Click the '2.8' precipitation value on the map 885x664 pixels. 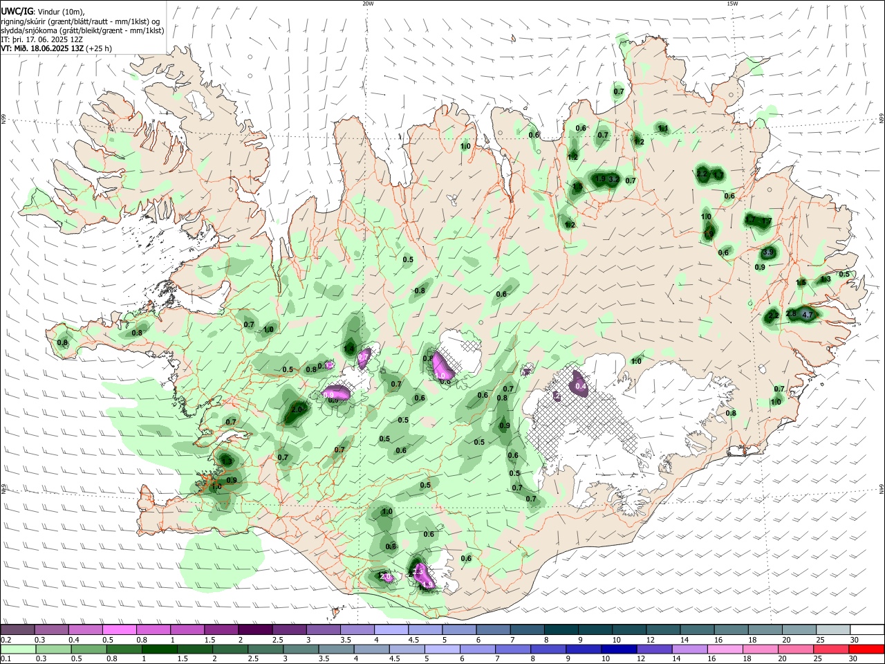792,314
